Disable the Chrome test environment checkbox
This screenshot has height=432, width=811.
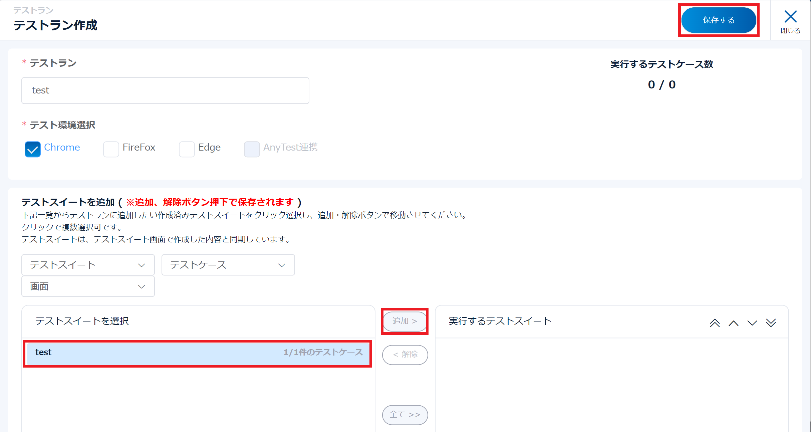32,149
